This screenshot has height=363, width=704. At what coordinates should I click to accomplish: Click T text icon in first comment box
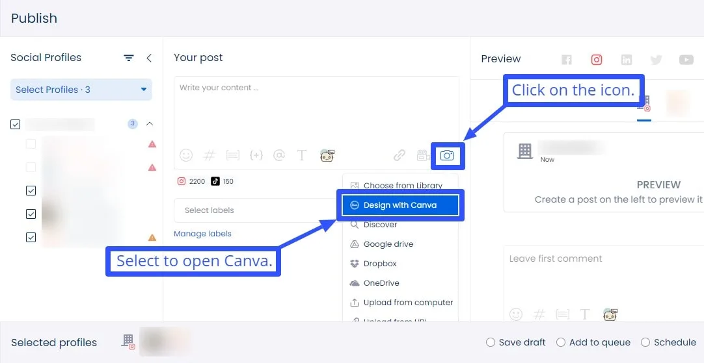(584, 314)
